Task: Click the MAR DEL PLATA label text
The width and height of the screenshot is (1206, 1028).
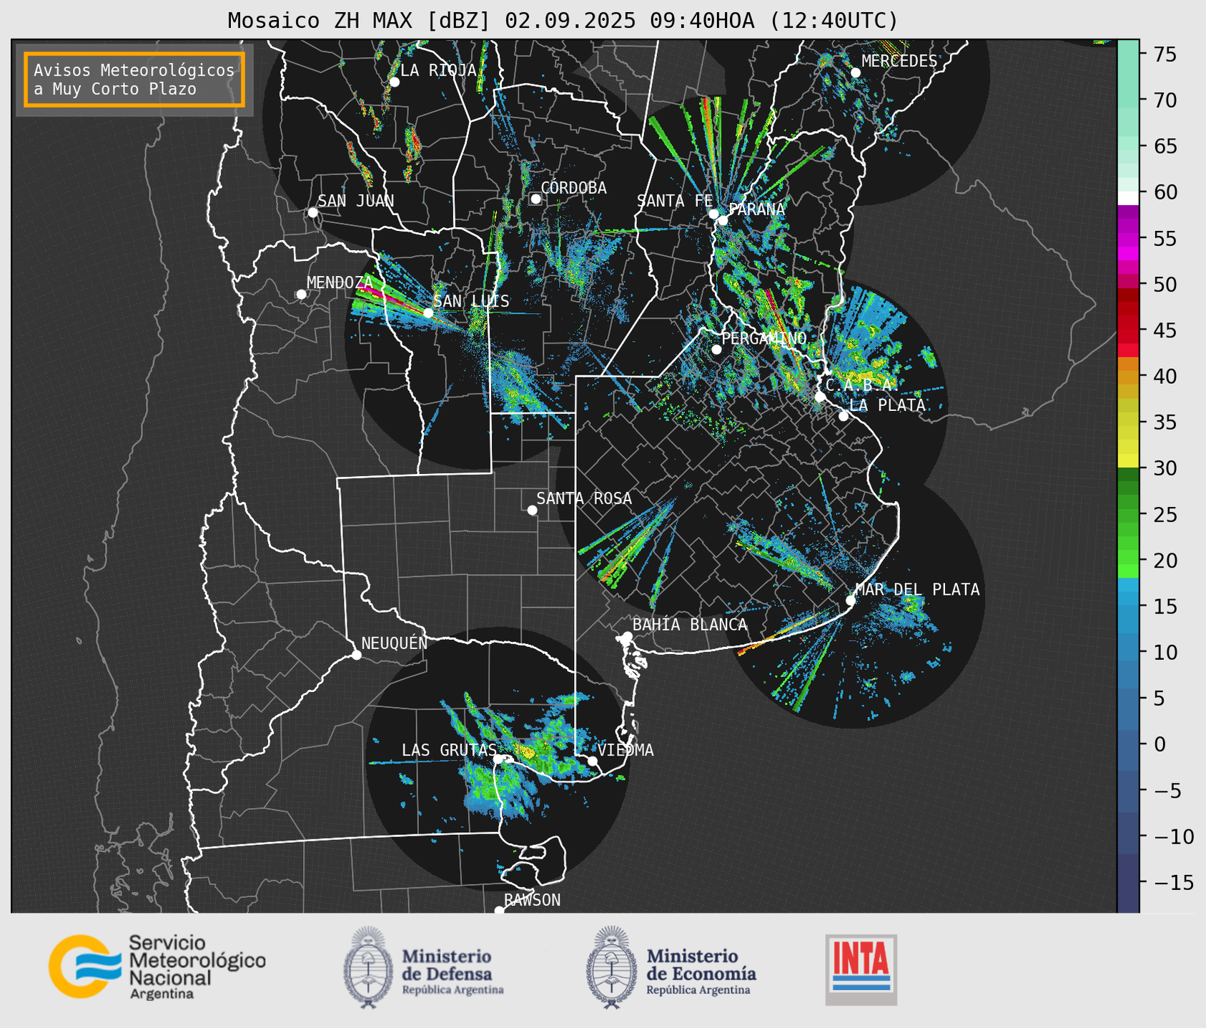Action: (x=917, y=590)
